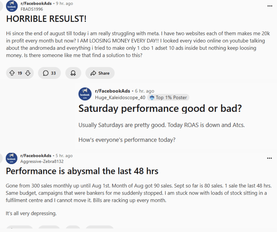The image size is (277, 232).
Task: Open overflow menu on the abysmal performance post
Action: 269,158
